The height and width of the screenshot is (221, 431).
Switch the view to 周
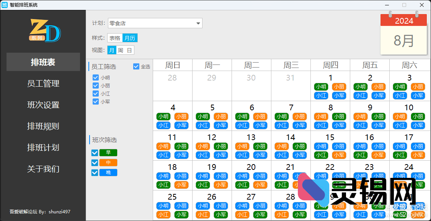click(121, 50)
